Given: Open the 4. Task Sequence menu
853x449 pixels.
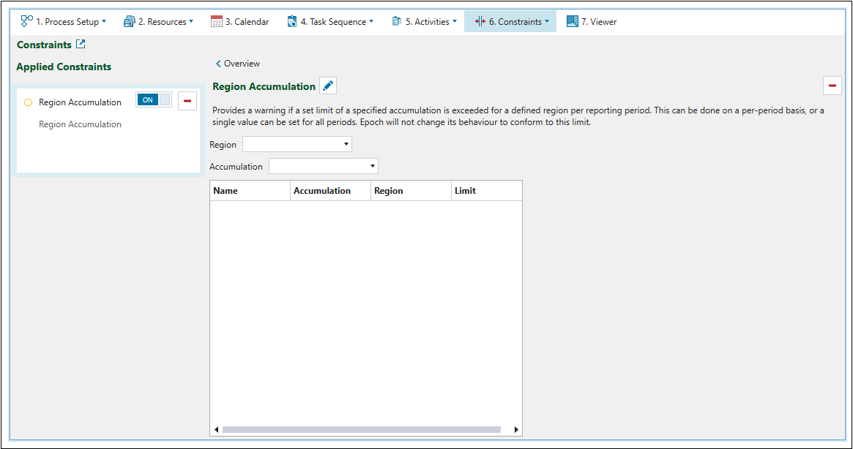Looking at the screenshot, I should tap(330, 22).
